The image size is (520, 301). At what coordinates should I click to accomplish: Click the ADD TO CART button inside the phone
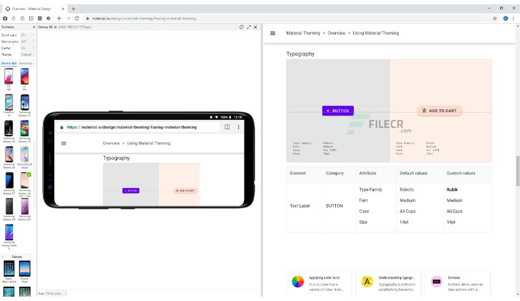185,190
